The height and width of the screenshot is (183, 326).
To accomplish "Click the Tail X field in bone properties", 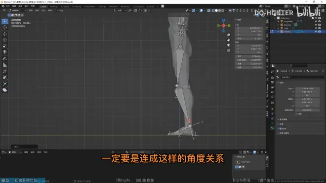I will (307, 99).
